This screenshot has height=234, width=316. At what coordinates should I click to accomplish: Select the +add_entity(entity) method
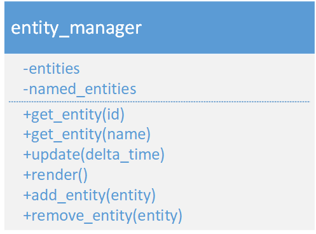[90, 195]
